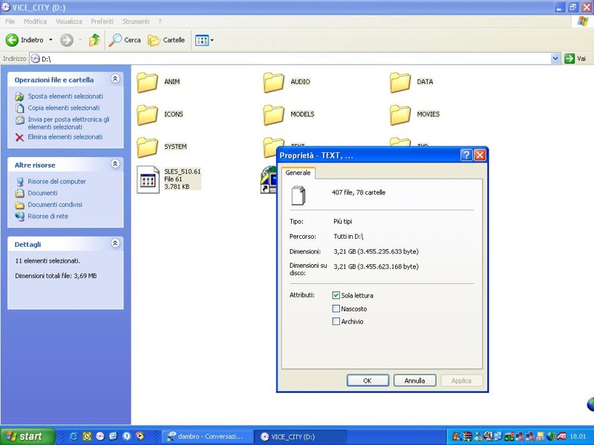The image size is (594, 445).
Task: Click the ATI tray icon
Action: tap(561, 436)
